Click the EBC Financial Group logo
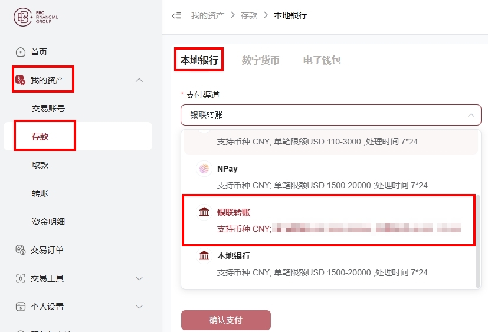The image size is (488, 332). [x=35, y=17]
